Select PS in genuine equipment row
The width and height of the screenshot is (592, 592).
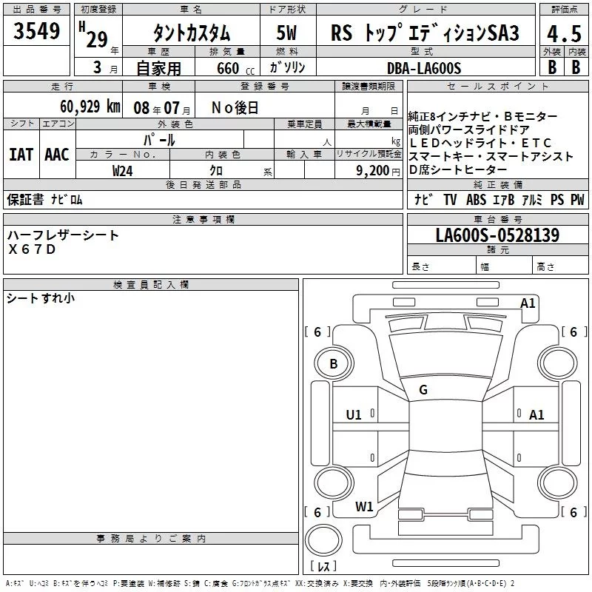pyautogui.click(x=557, y=199)
